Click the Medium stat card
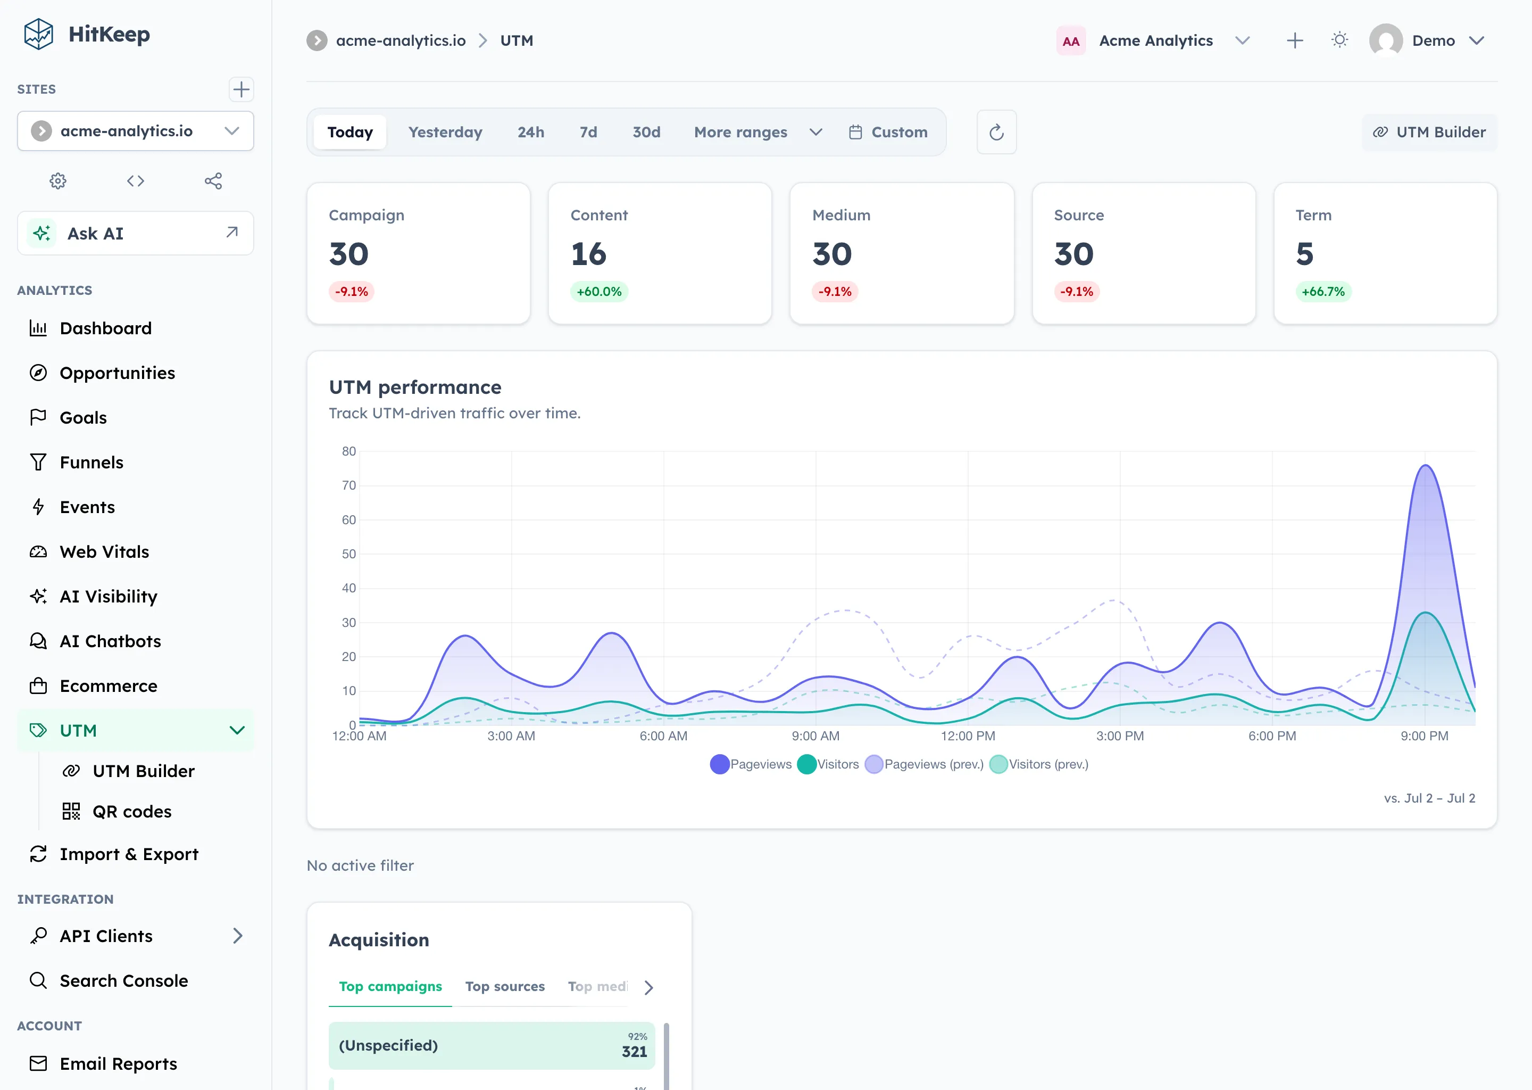This screenshot has height=1090, width=1532. [x=902, y=254]
